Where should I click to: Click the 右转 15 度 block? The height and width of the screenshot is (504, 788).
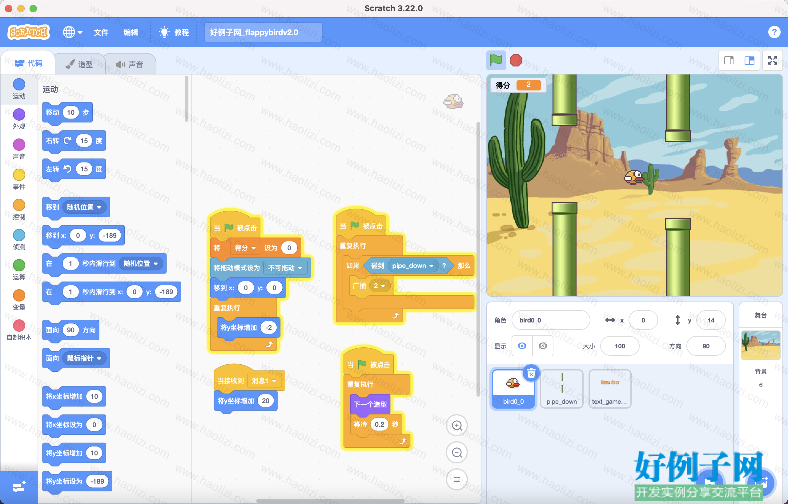pyautogui.click(x=74, y=141)
